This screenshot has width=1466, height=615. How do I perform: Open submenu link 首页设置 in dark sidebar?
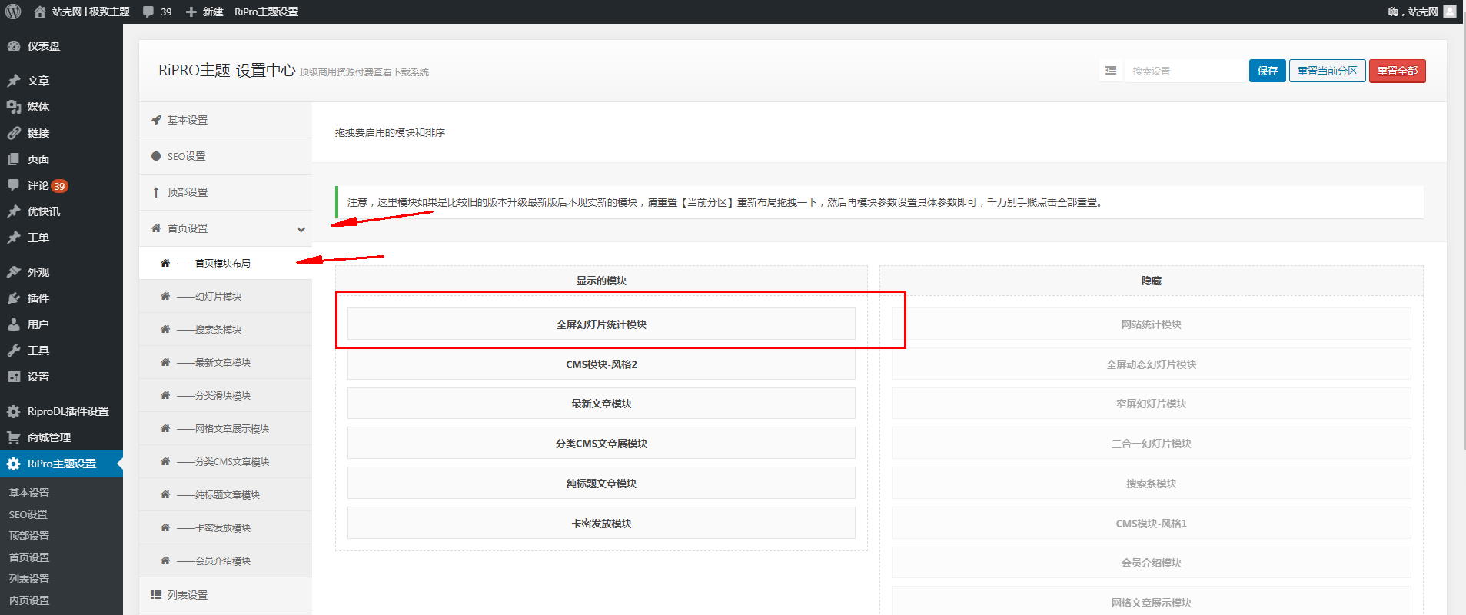pos(29,557)
